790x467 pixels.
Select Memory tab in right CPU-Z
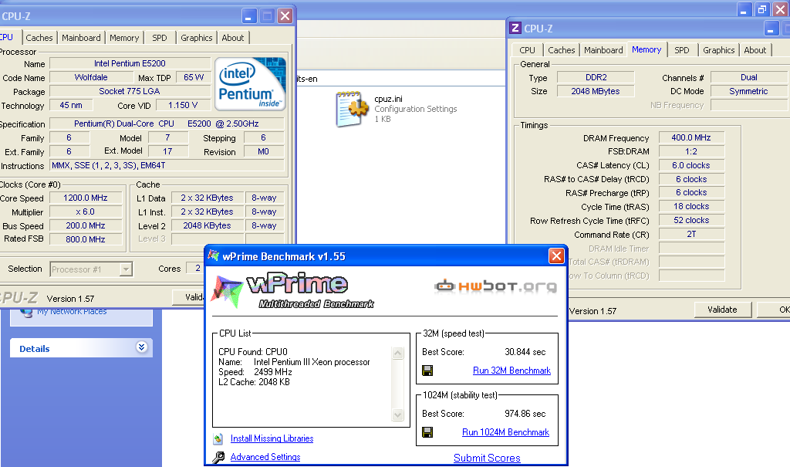coord(647,49)
